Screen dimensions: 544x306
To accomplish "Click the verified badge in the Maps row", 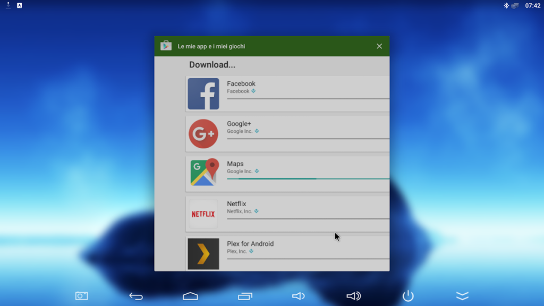I will (x=257, y=171).
